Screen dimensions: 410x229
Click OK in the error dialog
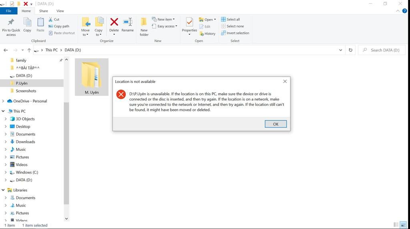(275, 124)
